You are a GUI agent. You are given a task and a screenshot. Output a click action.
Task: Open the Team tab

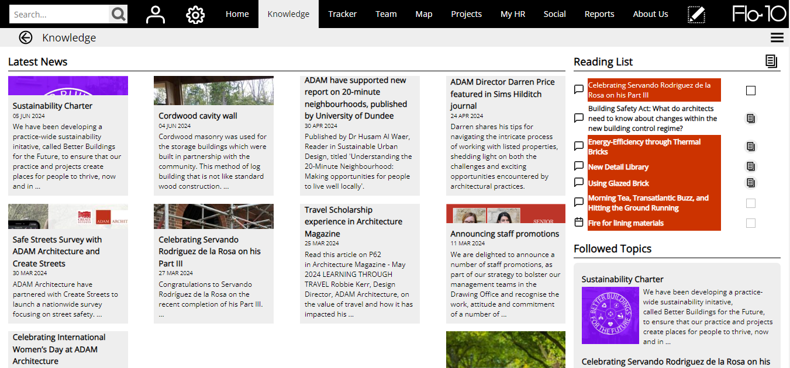click(386, 14)
